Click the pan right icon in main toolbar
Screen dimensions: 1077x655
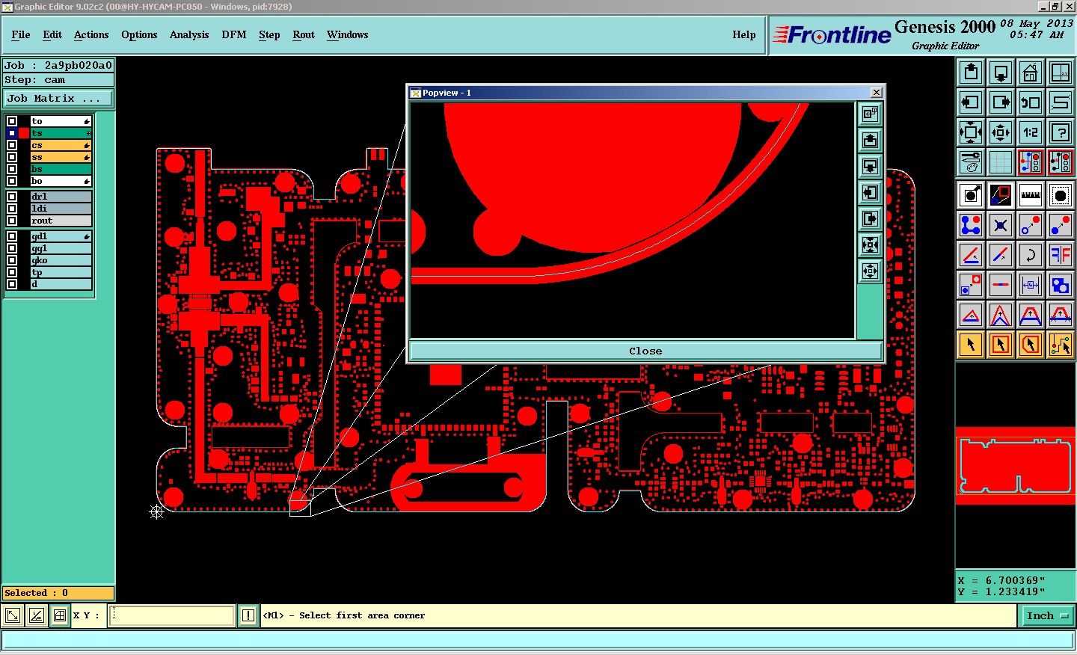click(1001, 102)
